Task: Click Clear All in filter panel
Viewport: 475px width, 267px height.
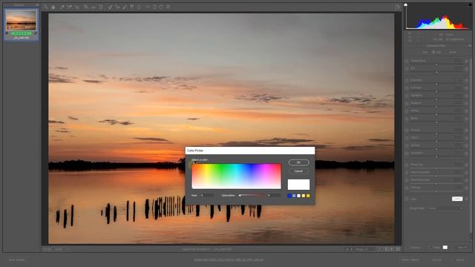Action: (x=462, y=248)
